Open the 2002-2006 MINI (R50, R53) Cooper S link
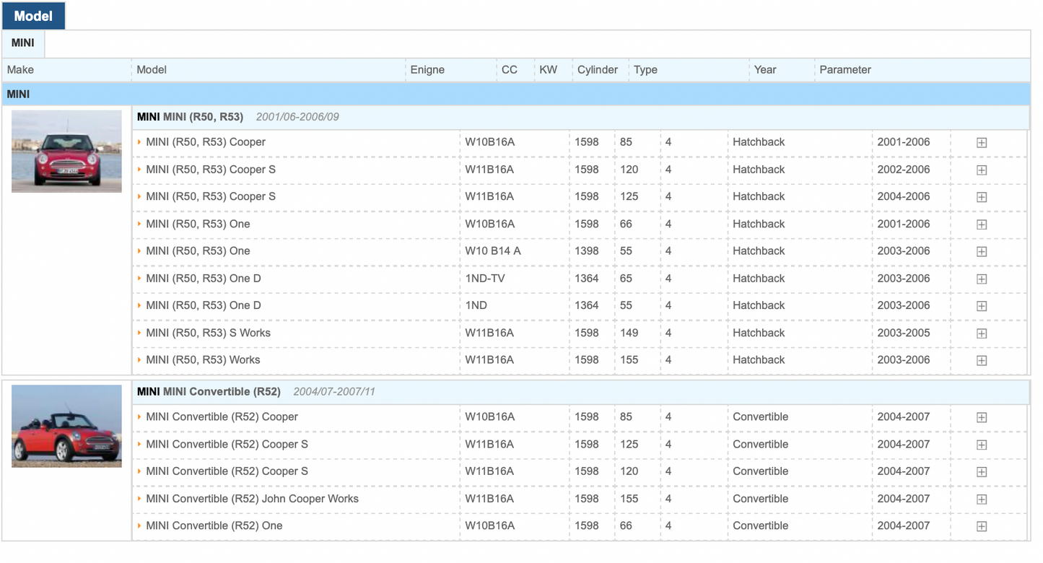Viewport: 1043px width, 563px height. pos(211,170)
